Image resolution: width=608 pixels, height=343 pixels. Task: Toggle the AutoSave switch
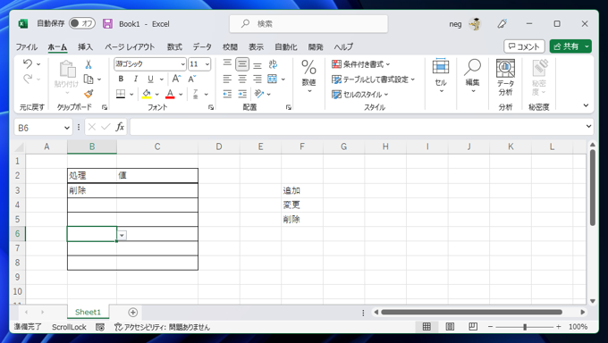[x=82, y=23]
